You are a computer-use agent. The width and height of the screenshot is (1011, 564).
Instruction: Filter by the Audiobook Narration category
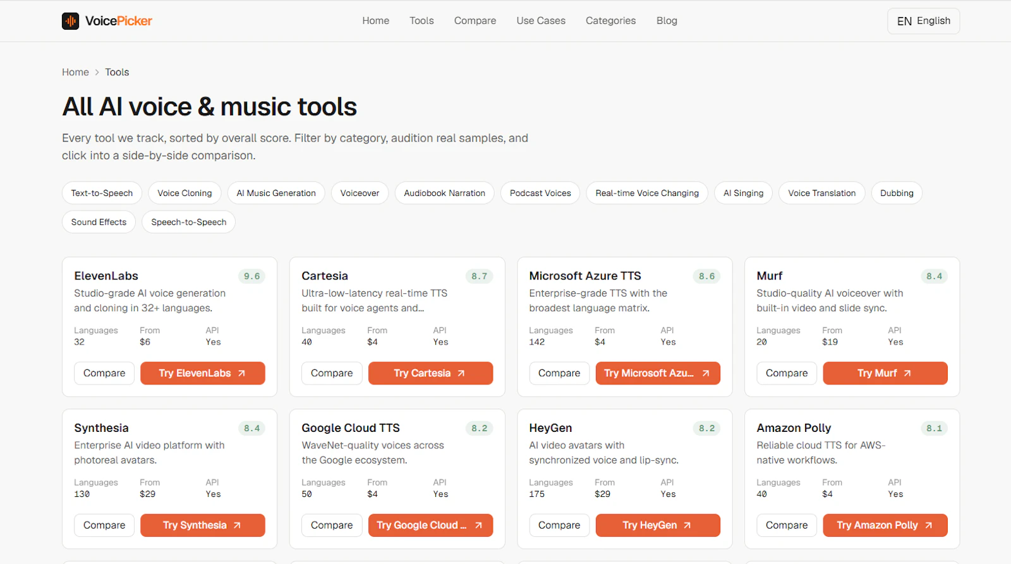(x=444, y=193)
